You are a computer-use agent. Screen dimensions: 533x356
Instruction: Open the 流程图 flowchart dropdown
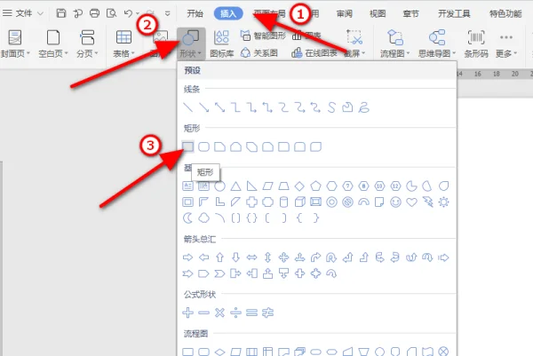pos(395,44)
